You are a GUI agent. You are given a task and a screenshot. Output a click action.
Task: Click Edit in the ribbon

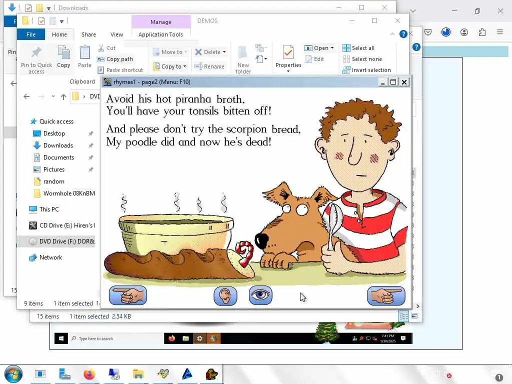pos(314,59)
